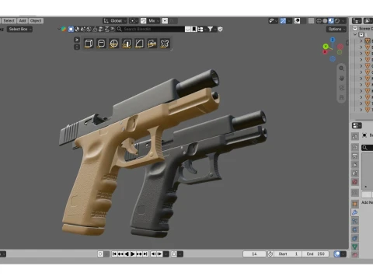Click the hand pan navigation icon
Screen dimensions: 373x280
click(x=342, y=78)
